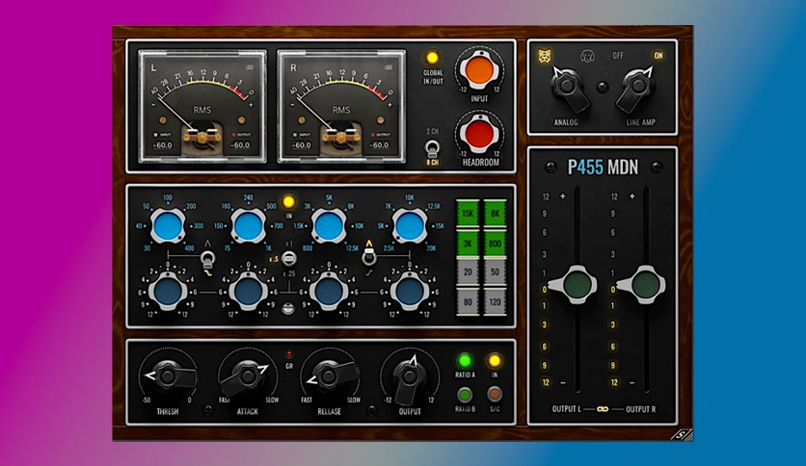Click the Line Amp selector knob
806x466 pixels.
pyautogui.click(x=636, y=89)
